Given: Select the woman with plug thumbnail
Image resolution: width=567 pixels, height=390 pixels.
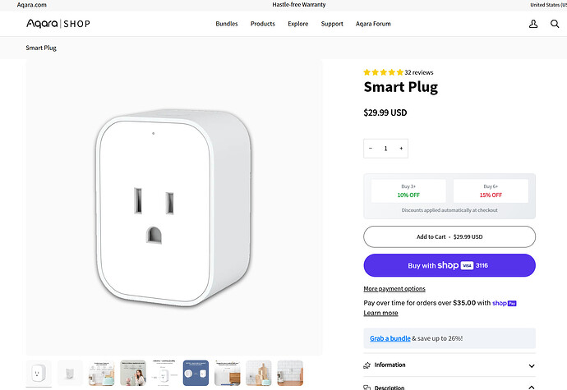Looking at the screenshot, I should (132, 373).
